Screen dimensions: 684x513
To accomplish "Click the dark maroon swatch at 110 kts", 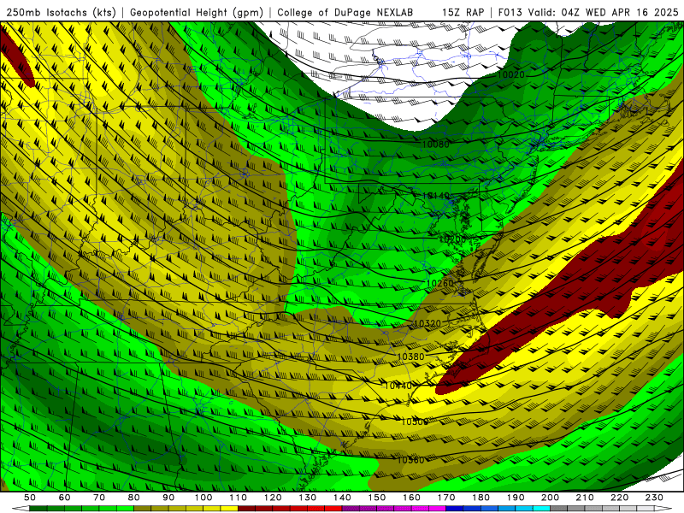I will click(x=246, y=509).
